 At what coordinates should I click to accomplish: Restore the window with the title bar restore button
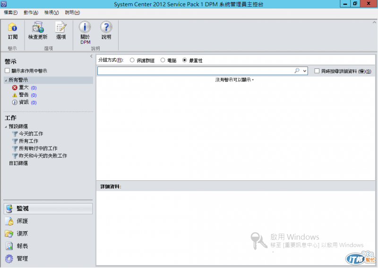pyautogui.click(x=355, y=4)
